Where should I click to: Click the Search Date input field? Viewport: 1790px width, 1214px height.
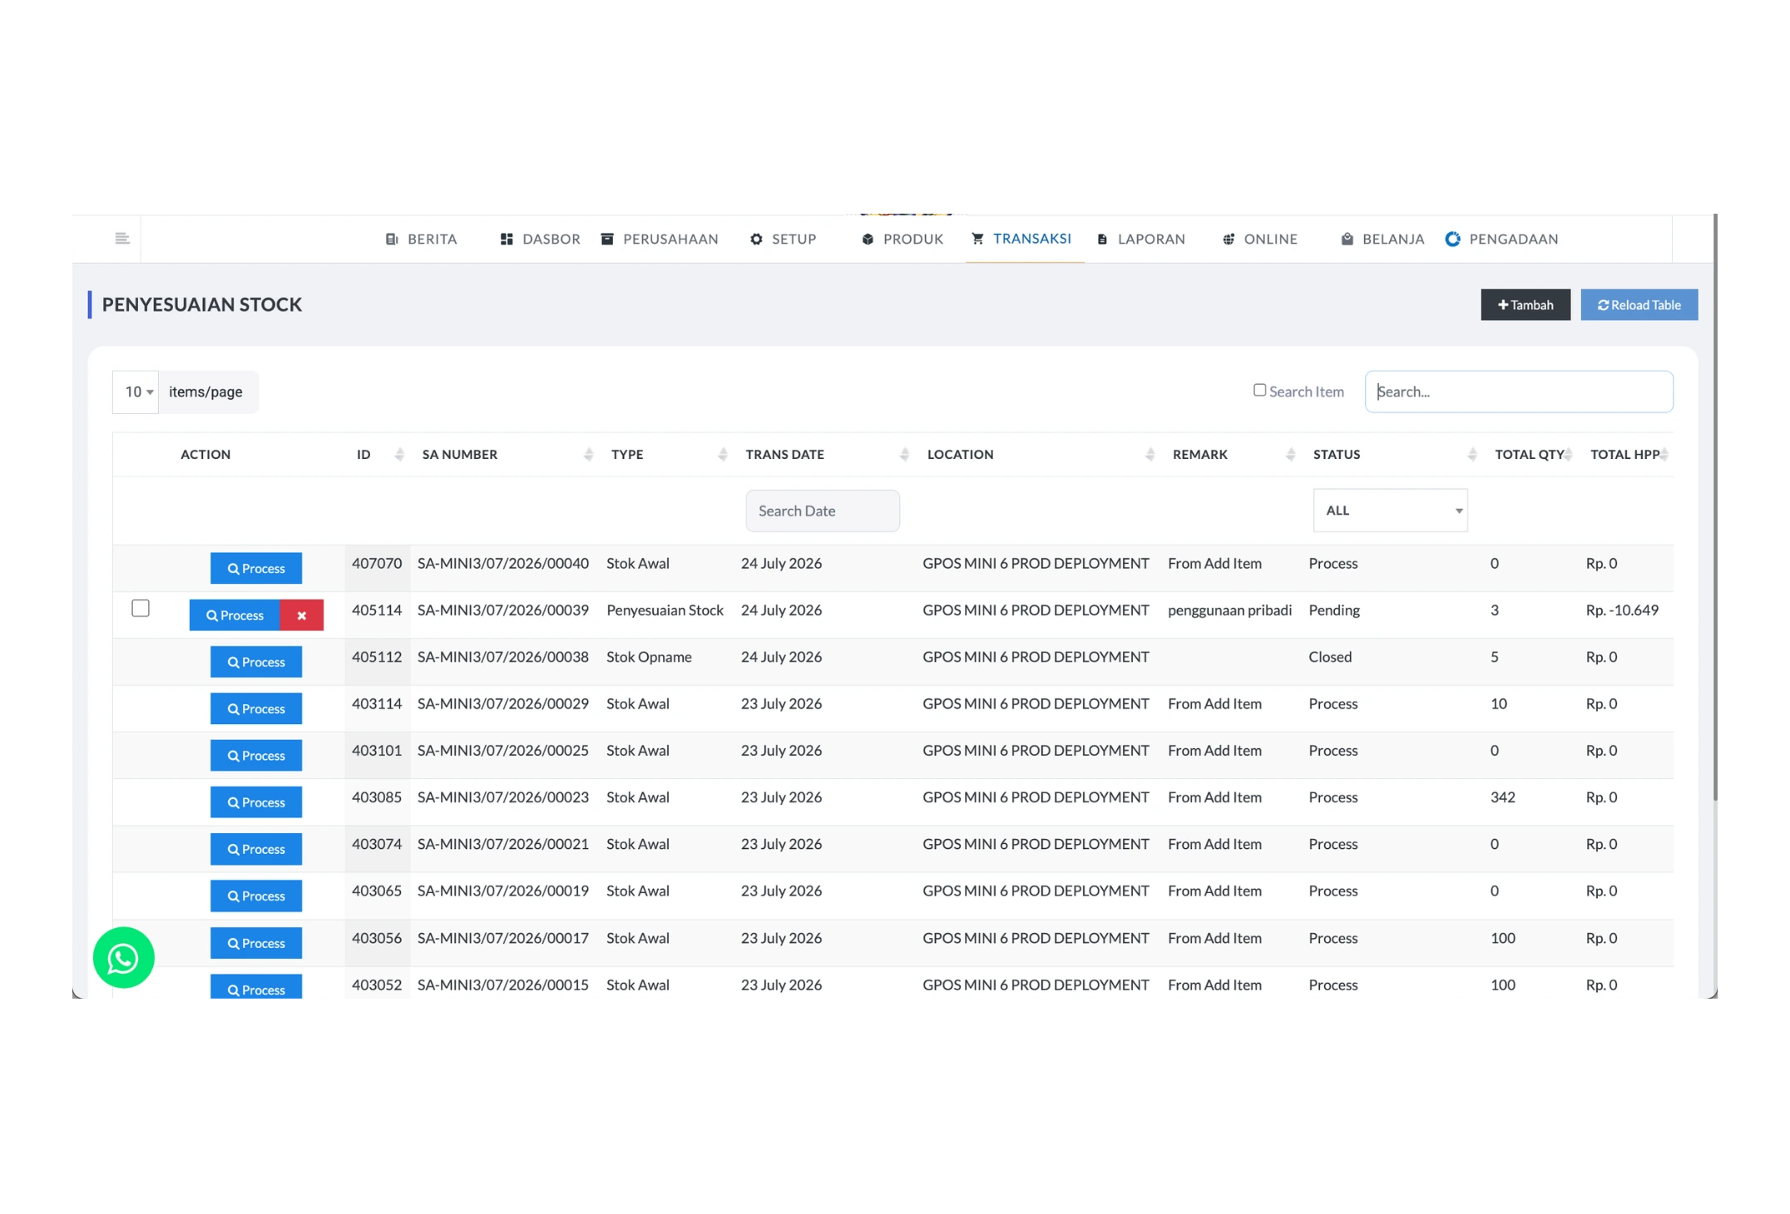coord(822,511)
